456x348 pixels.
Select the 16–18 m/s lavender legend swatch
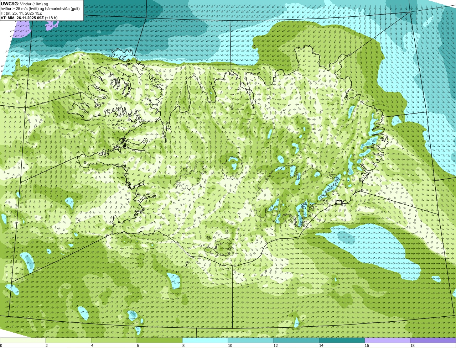[x=388, y=340]
